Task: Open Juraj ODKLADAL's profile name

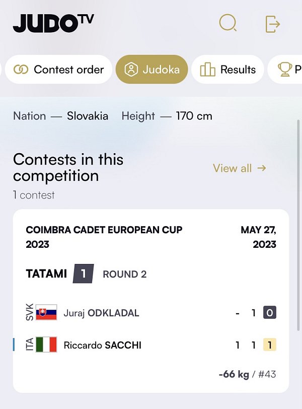Action: coord(101,313)
